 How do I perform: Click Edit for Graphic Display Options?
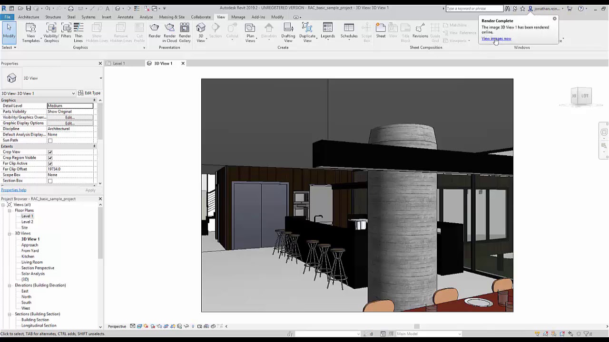click(x=70, y=123)
